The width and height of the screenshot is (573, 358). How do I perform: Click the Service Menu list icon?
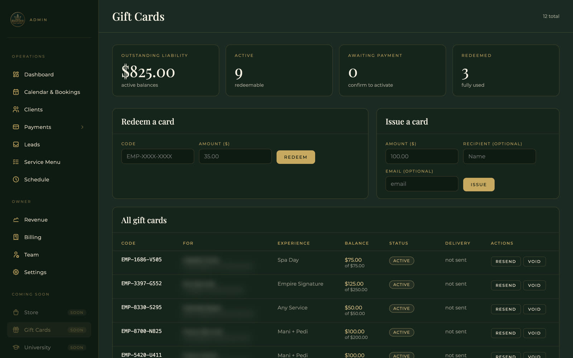coord(16,162)
